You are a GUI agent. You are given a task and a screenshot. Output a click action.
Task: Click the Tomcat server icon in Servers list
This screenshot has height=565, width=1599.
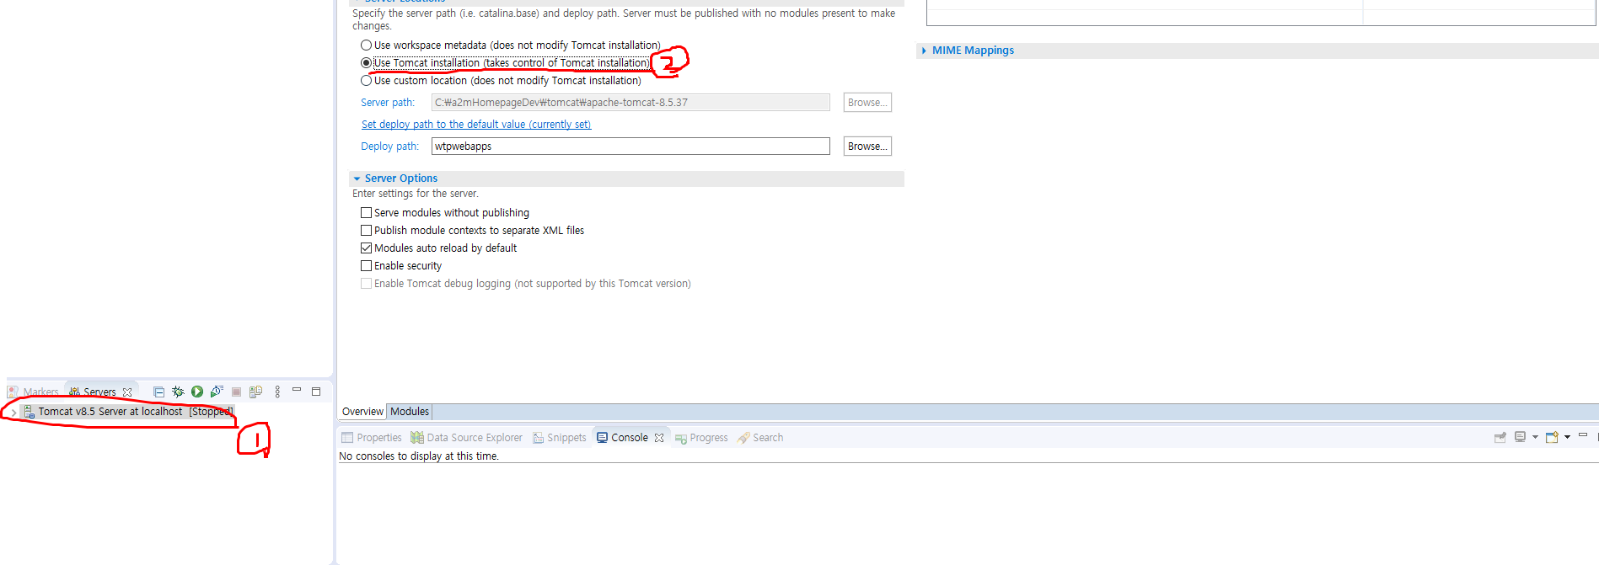(29, 412)
